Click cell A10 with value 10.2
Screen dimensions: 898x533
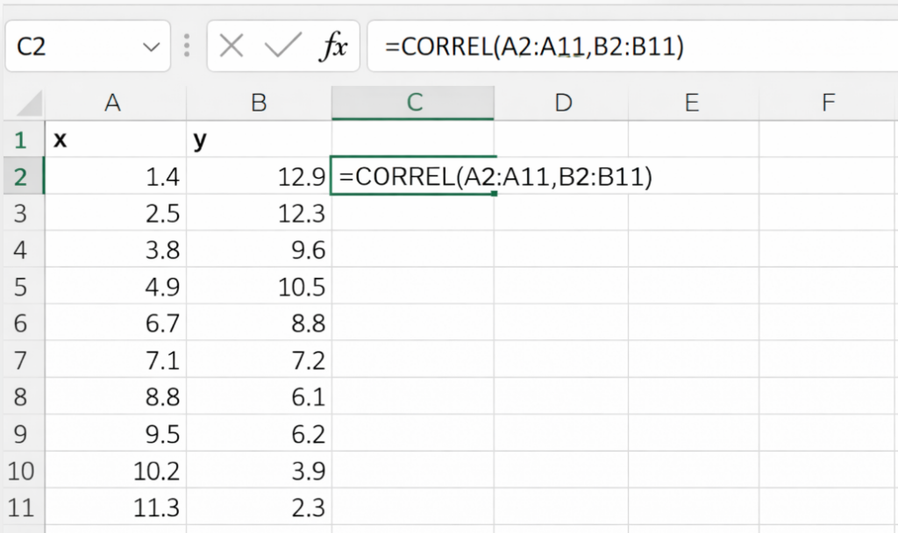pyautogui.click(x=115, y=471)
